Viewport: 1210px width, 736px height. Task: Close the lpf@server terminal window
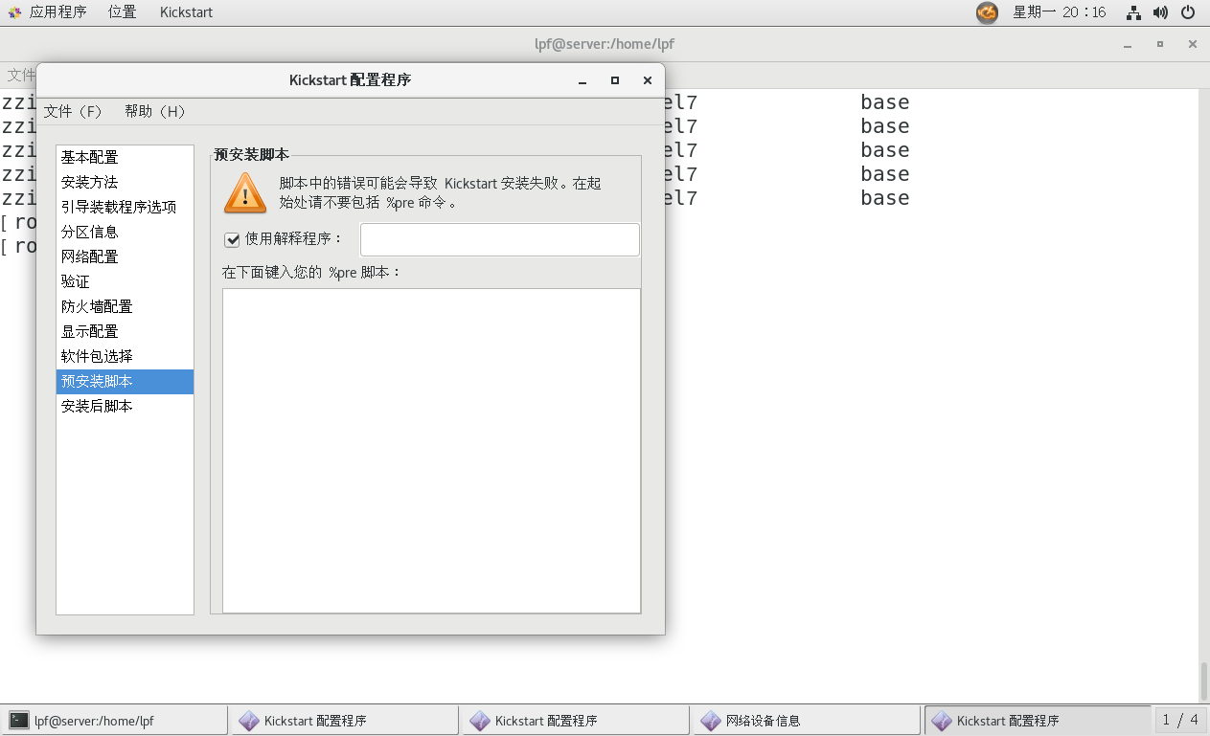pyautogui.click(x=1193, y=44)
